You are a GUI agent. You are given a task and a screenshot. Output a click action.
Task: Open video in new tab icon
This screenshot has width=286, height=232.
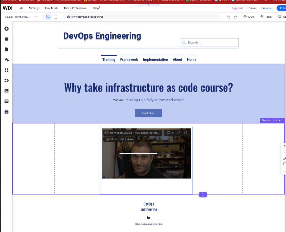[x=186, y=133]
